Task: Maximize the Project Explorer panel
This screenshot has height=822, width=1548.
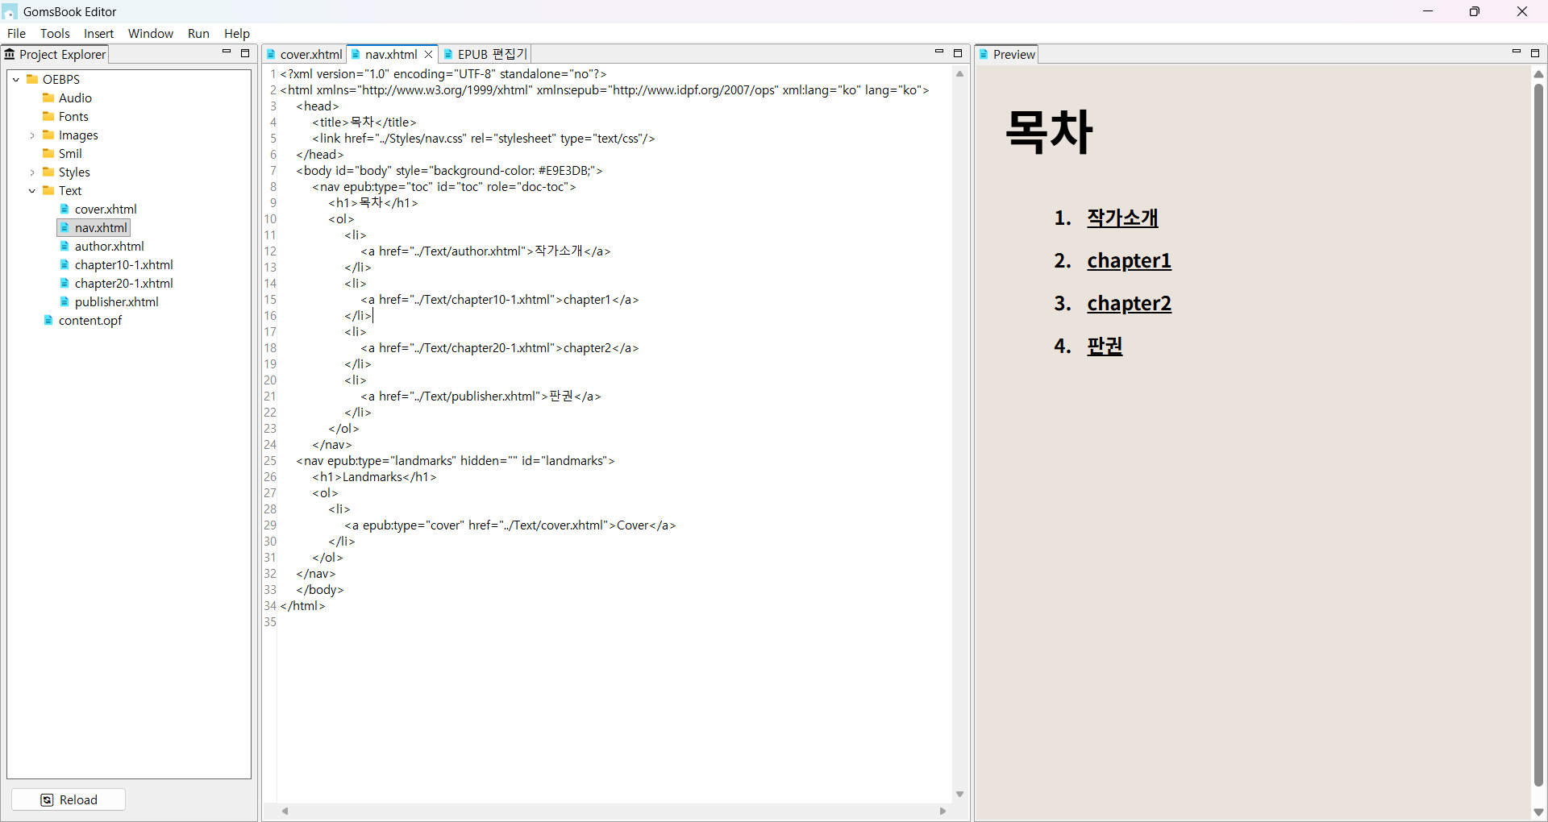Action: [x=245, y=53]
